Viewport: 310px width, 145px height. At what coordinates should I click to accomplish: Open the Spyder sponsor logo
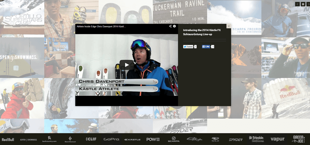pyautogui.click(x=236, y=139)
